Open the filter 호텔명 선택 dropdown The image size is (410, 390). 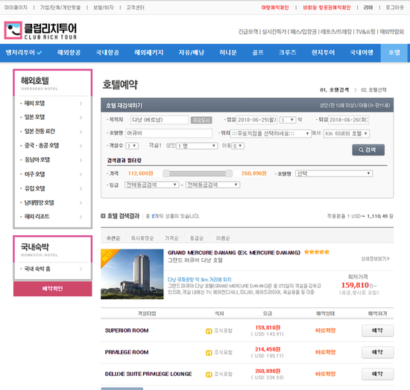(x=334, y=173)
